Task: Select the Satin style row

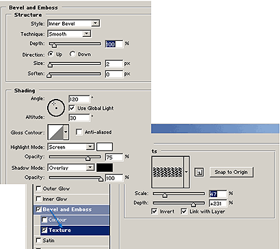Action: (72, 240)
